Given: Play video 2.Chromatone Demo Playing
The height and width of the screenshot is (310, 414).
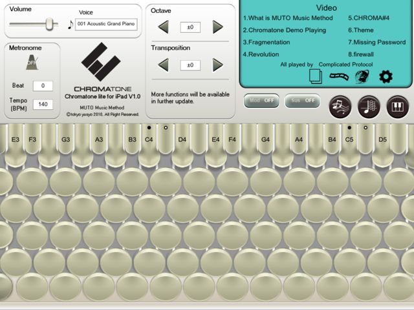Looking at the screenshot, I should pos(285,30).
